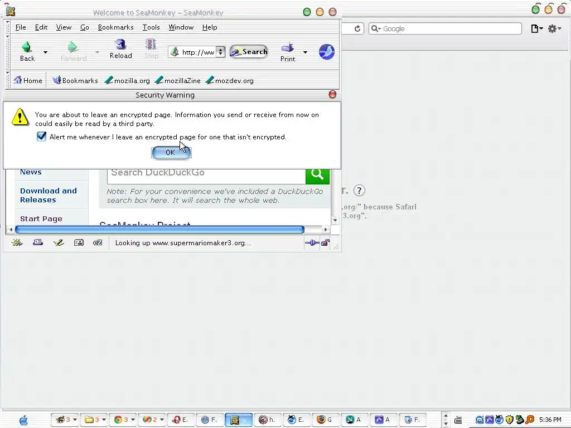Open the File menu
Viewport: 571px width, 428px height.
21,27
